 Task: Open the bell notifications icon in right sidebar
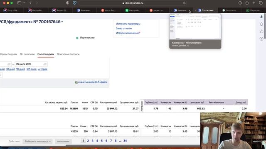click(261, 24)
